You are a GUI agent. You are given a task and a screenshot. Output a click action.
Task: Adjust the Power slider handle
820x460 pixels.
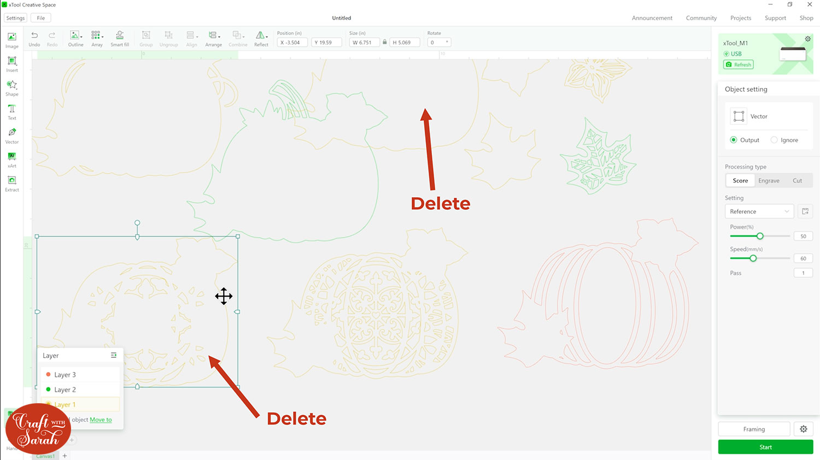[760, 236]
